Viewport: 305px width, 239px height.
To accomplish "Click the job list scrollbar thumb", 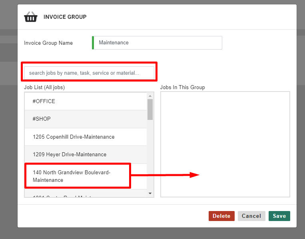I will point(150,110).
